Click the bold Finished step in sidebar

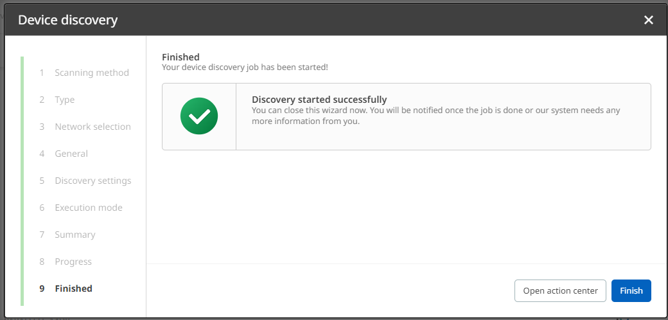click(x=73, y=289)
